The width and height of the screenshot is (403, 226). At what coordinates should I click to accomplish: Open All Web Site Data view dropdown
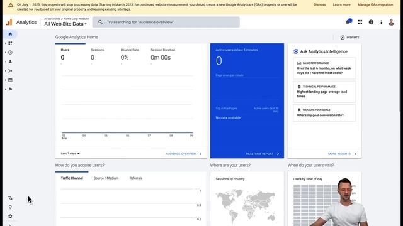pos(65,24)
